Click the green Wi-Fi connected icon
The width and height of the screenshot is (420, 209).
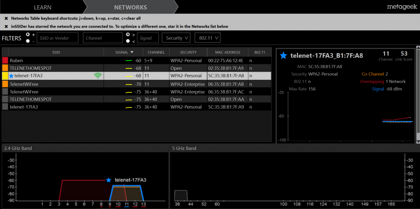pyautogui.click(x=98, y=75)
